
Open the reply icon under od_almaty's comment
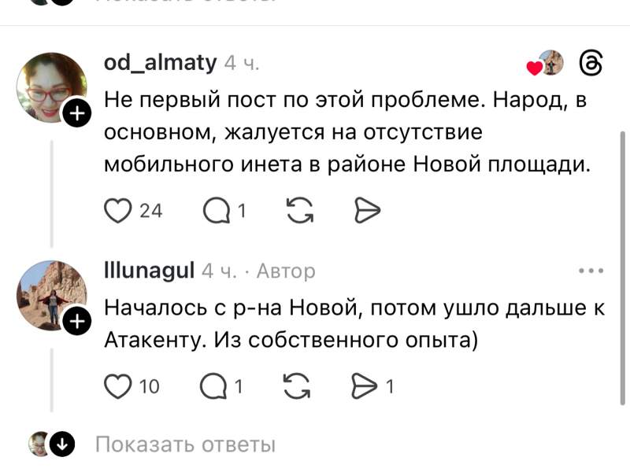coord(217,210)
